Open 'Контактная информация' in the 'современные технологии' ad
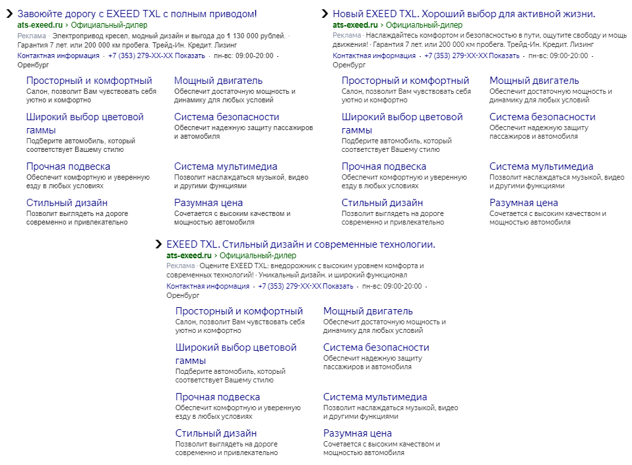The width and height of the screenshot is (632, 465). pyautogui.click(x=208, y=286)
